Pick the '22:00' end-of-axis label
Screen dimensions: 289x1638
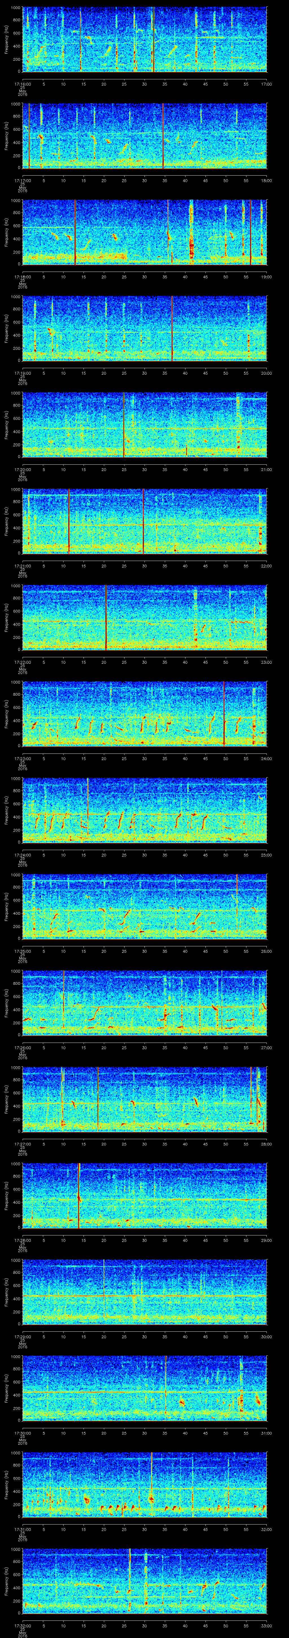[x=266, y=566]
